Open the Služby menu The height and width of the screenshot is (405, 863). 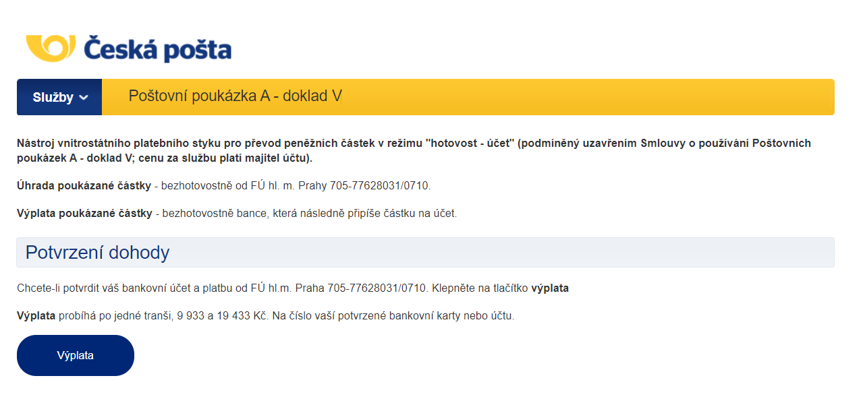tap(59, 97)
